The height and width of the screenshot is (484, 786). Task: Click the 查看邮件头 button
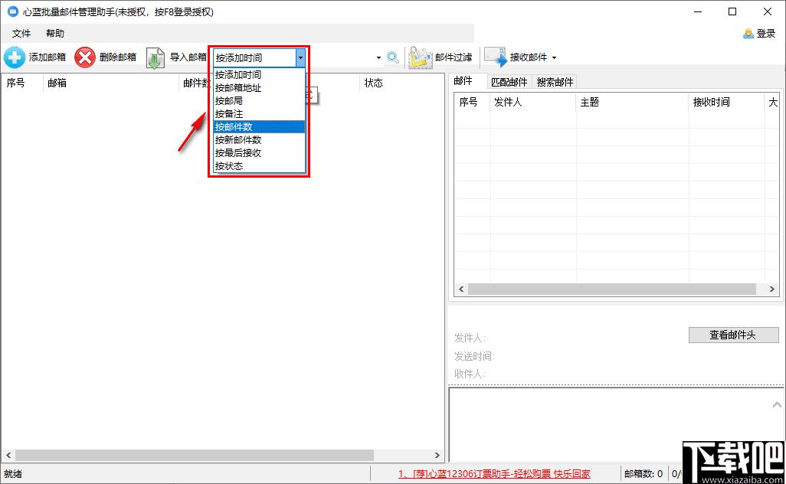(733, 335)
